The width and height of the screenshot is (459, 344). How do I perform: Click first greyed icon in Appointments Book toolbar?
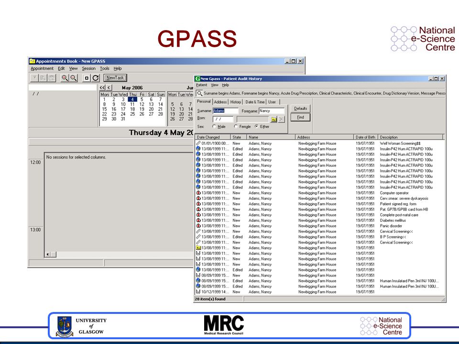coord(34,78)
